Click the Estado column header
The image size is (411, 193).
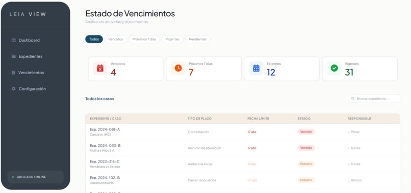tap(304, 118)
